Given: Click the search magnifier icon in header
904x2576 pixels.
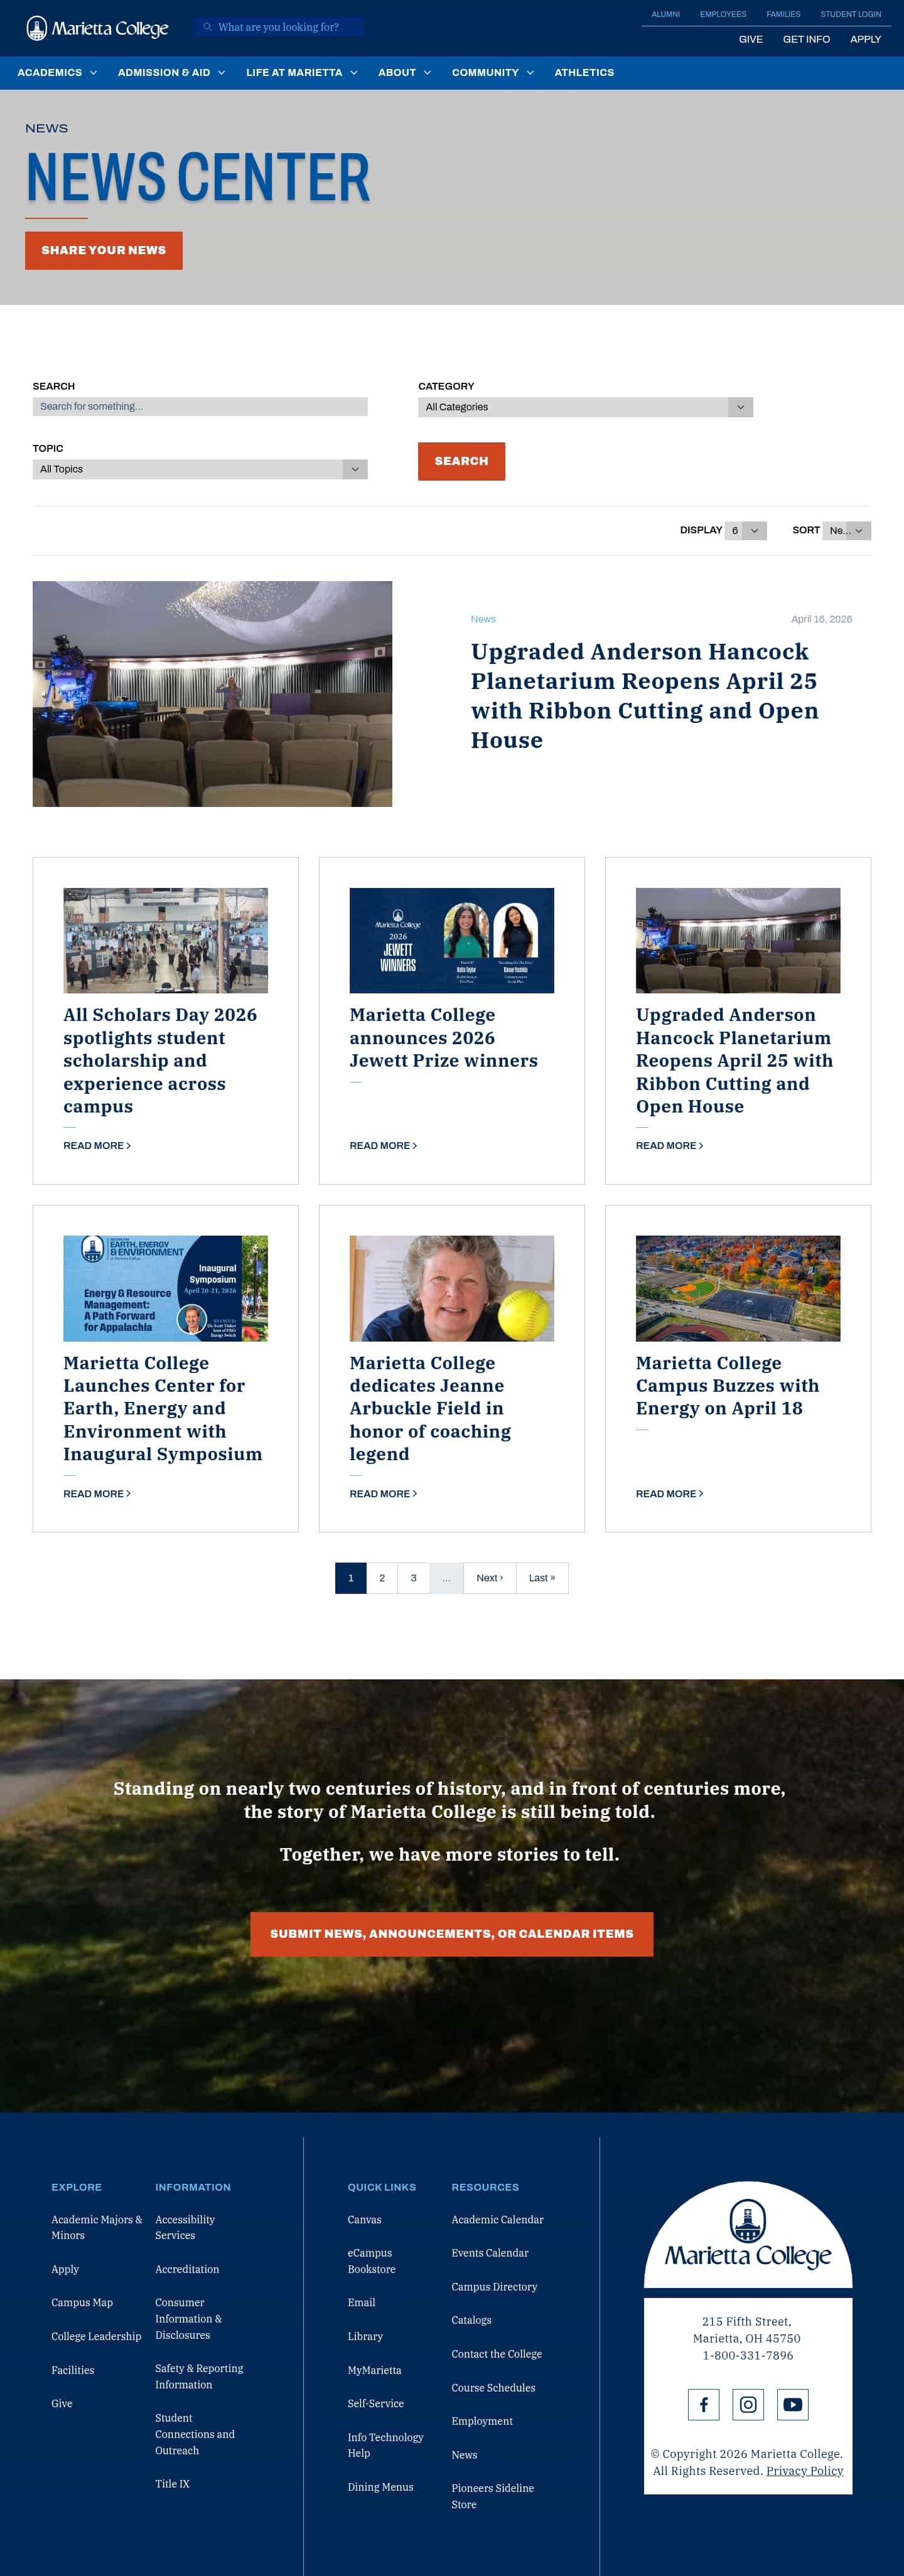Looking at the screenshot, I should [207, 27].
